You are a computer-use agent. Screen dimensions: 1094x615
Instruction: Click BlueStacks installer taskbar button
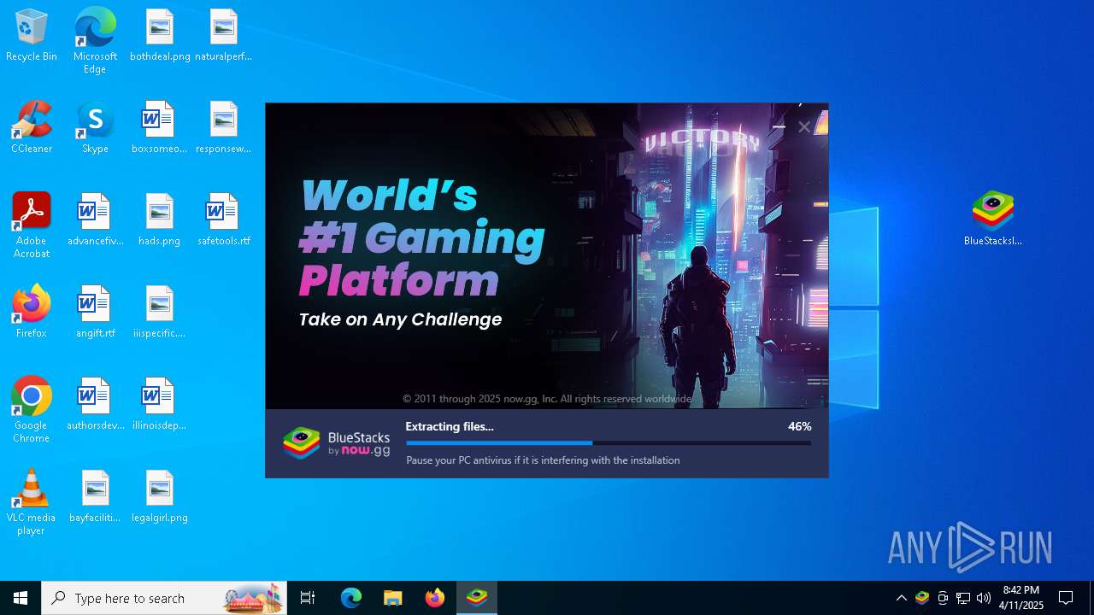point(476,598)
